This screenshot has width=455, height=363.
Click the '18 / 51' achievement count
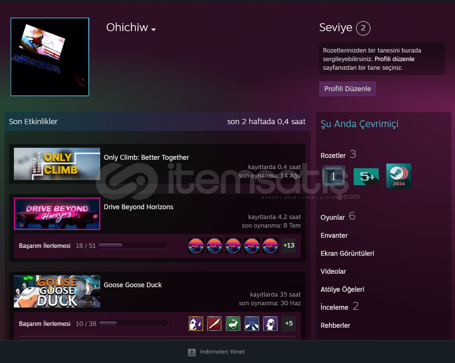coord(86,246)
